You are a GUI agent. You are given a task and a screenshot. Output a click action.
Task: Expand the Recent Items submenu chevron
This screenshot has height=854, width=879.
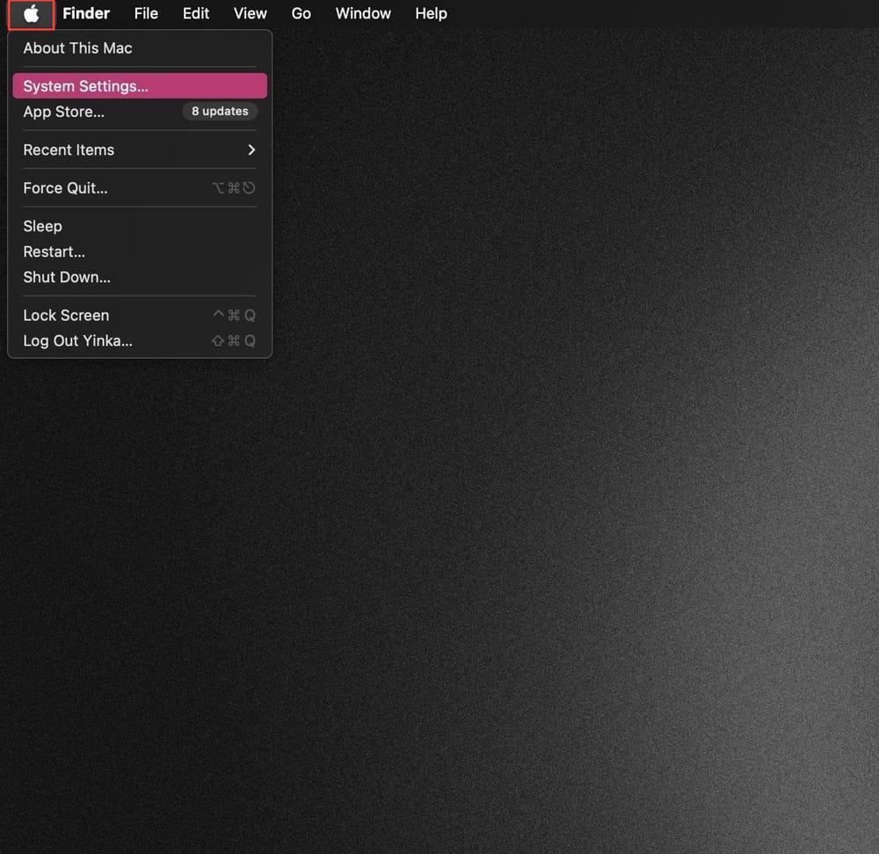[251, 150]
